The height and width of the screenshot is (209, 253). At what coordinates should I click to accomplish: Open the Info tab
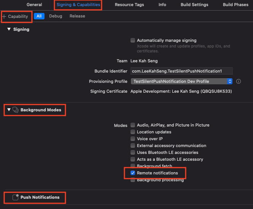pyautogui.click(x=162, y=5)
